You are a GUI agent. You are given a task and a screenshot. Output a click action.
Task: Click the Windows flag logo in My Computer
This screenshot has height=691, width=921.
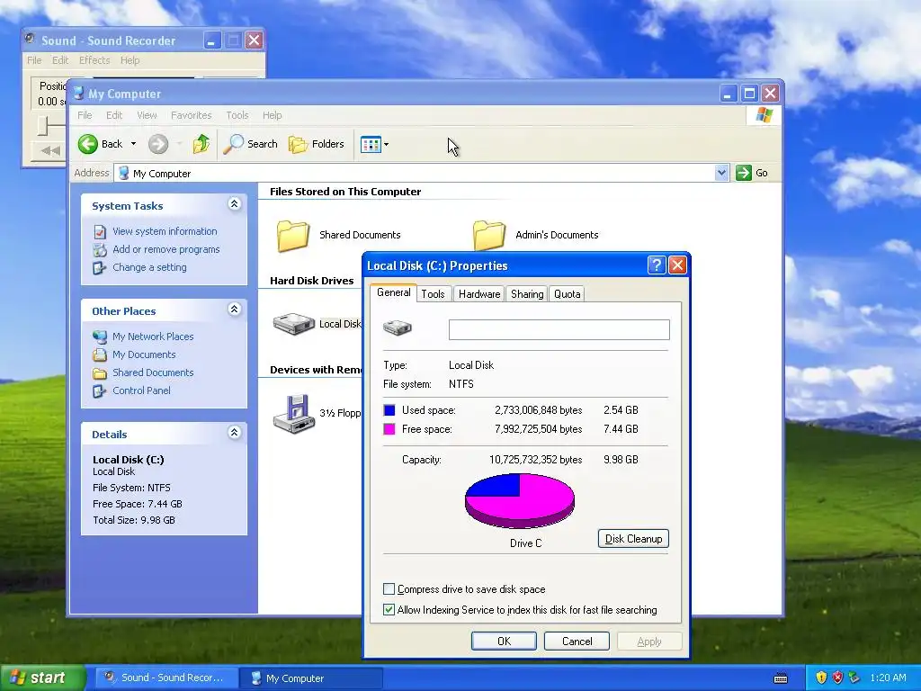click(x=765, y=115)
